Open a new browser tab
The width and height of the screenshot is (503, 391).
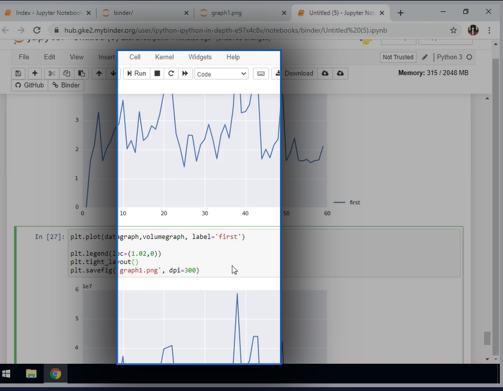pyautogui.click(x=401, y=13)
